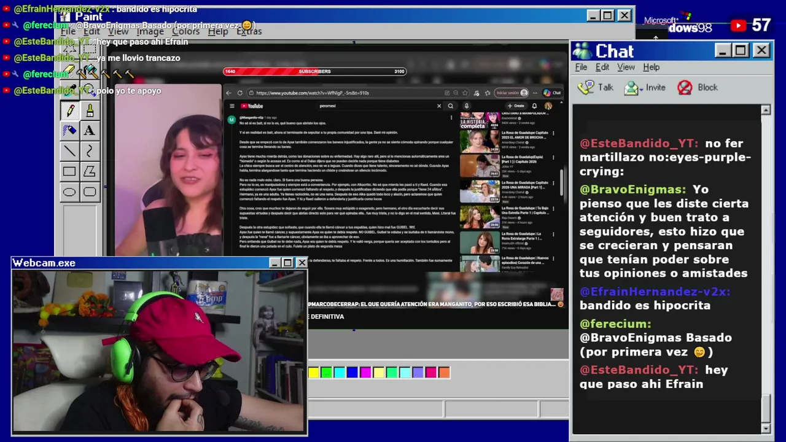786x442 pixels.
Task: Click the Block button in Chat
Action: pyautogui.click(x=698, y=88)
